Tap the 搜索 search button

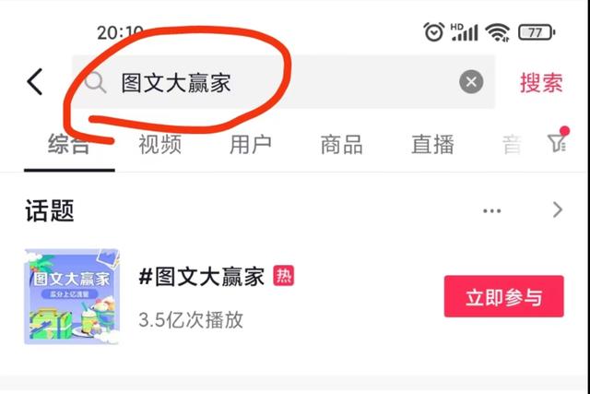(541, 82)
